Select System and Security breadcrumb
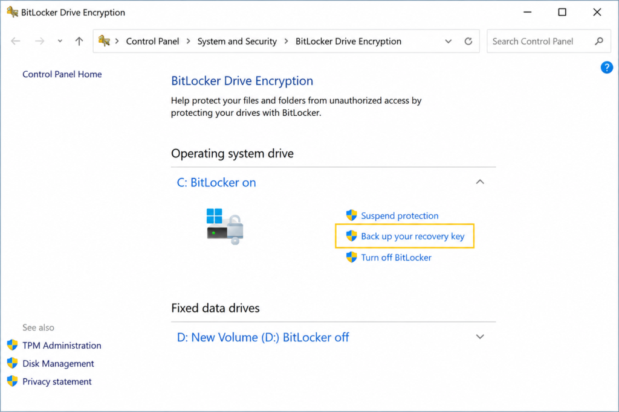Screen dimensions: 619x412 click(237, 42)
